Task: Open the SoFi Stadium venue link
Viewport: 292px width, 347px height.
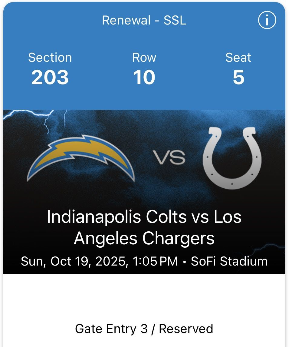Action: [x=229, y=261]
